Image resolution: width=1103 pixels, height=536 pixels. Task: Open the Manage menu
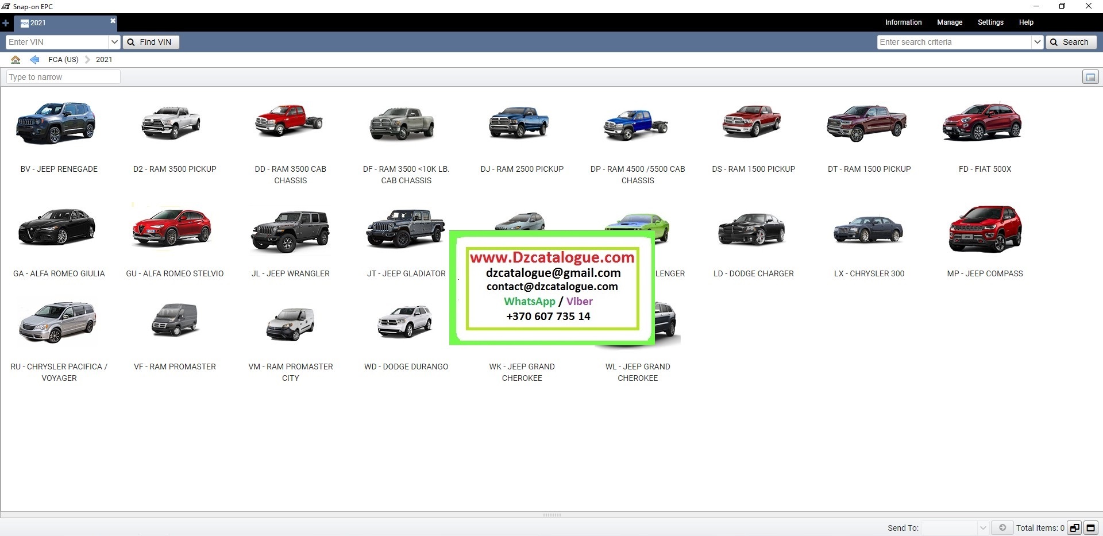(950, 22)
